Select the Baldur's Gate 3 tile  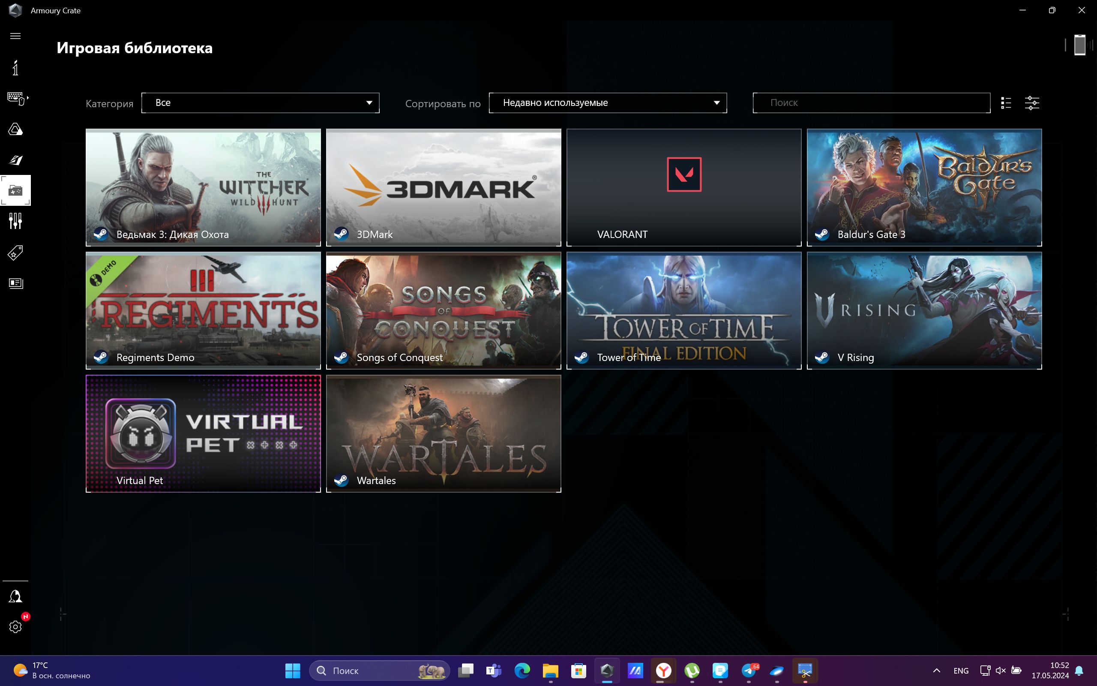(924, 187)
